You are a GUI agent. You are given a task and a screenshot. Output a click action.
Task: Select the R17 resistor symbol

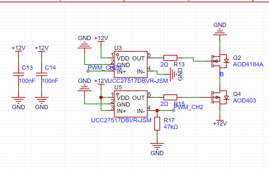[157, 124]
